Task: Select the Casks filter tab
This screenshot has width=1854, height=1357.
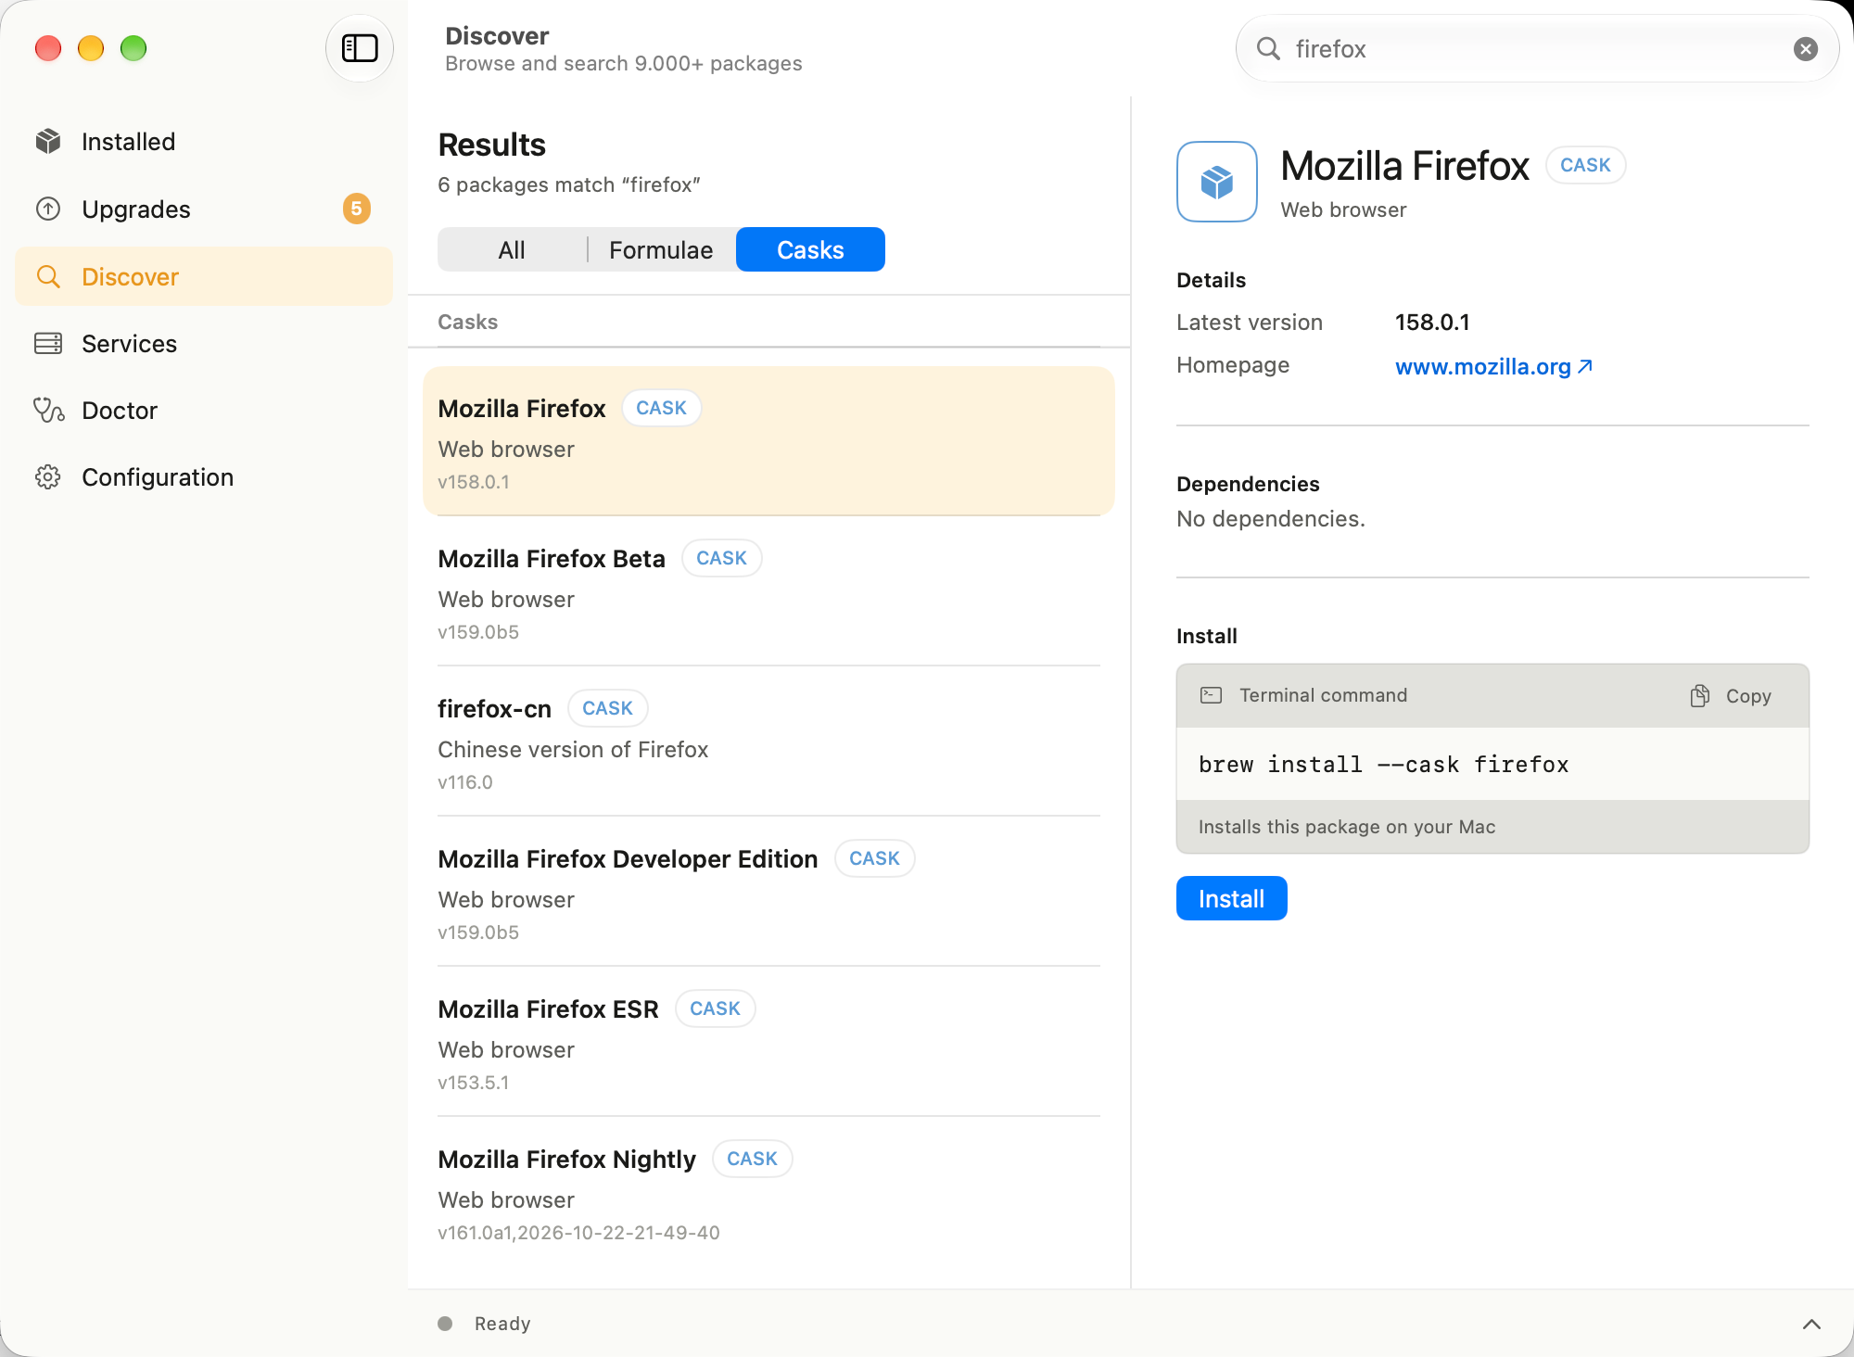Action: pyautogui.click(x=810, y=250)
